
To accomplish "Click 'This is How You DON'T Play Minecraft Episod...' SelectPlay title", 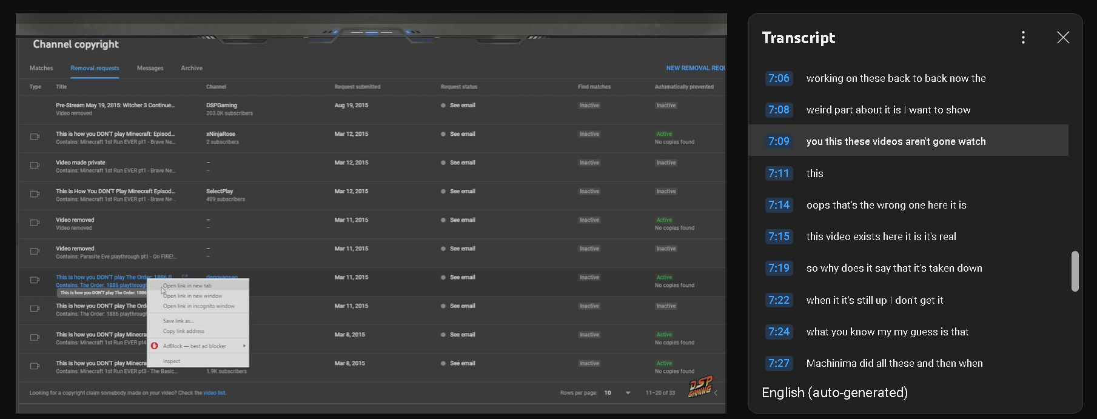I will [115, 191].
